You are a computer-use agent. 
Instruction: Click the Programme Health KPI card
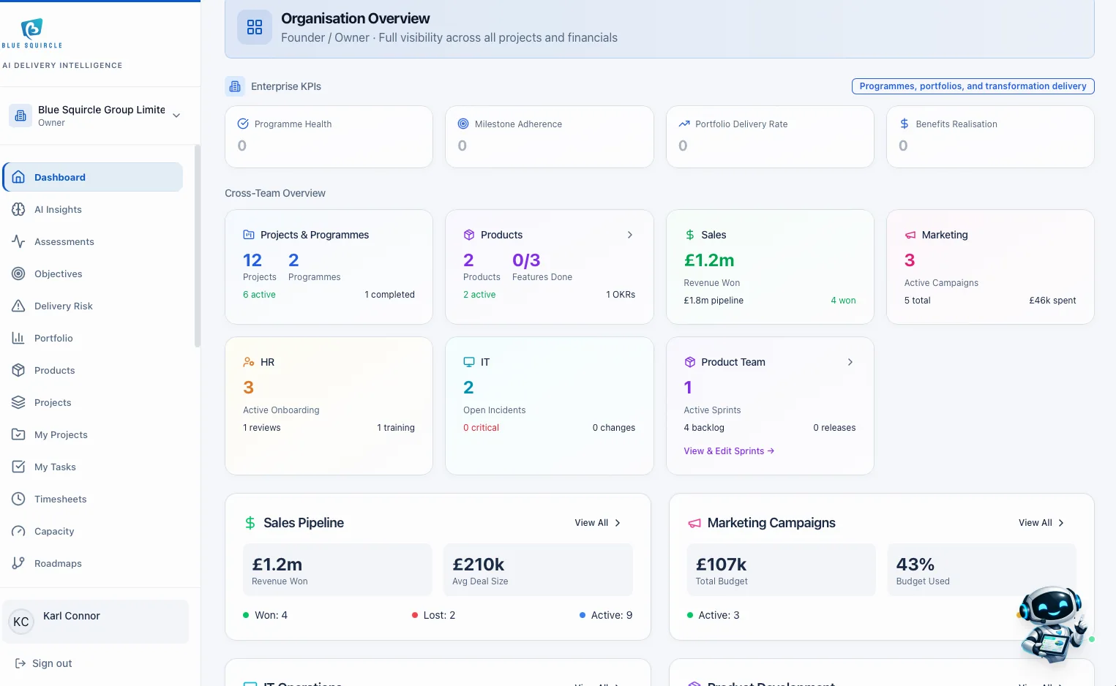(x=329, y=137)
